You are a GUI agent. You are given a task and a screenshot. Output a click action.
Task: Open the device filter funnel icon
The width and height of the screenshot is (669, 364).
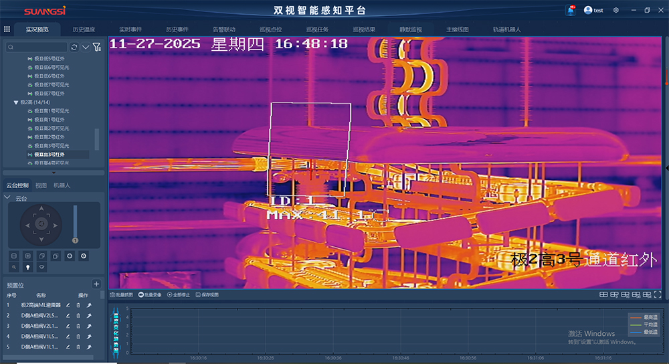click(x=96, y=47)
